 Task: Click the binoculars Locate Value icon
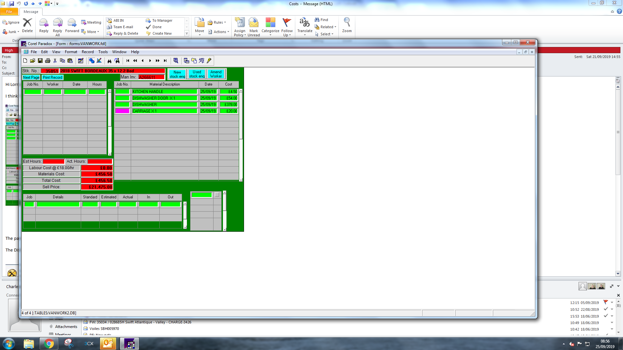tap(109, 61)
